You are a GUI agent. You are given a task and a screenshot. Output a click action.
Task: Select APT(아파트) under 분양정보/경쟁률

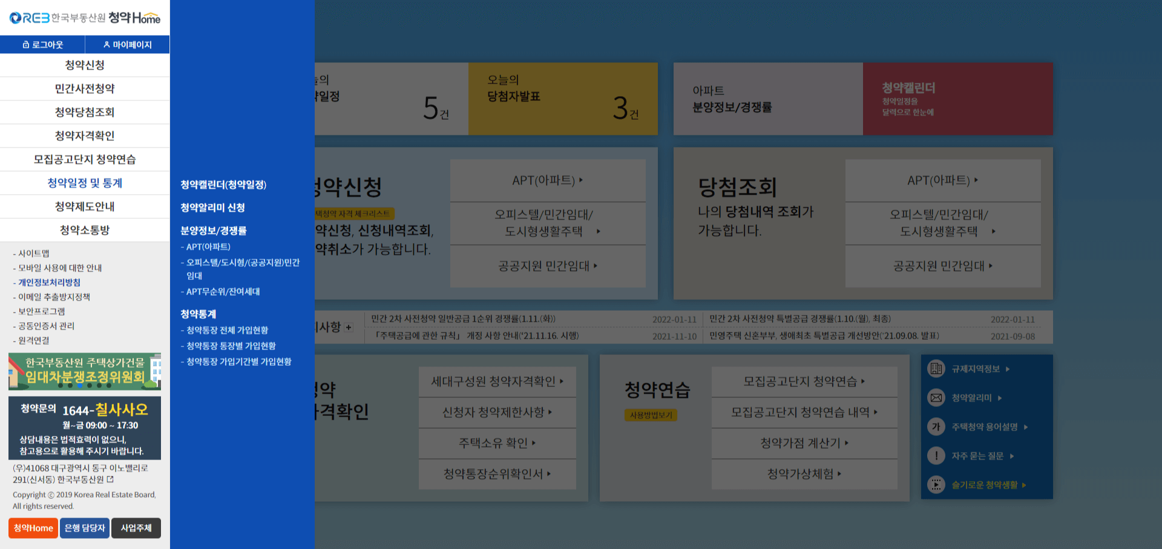click(208, 247)
